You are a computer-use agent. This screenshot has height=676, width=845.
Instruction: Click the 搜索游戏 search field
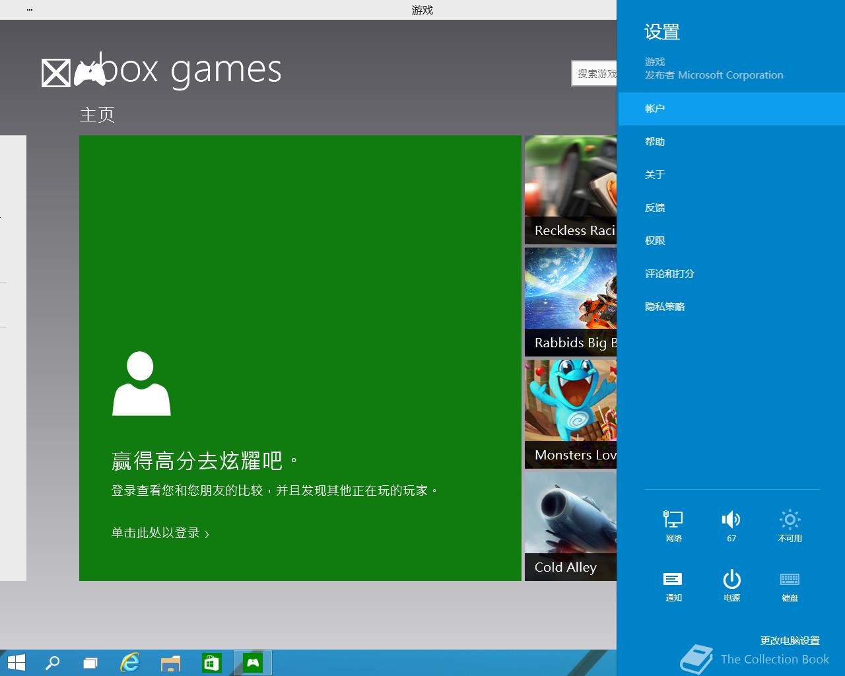594,73
